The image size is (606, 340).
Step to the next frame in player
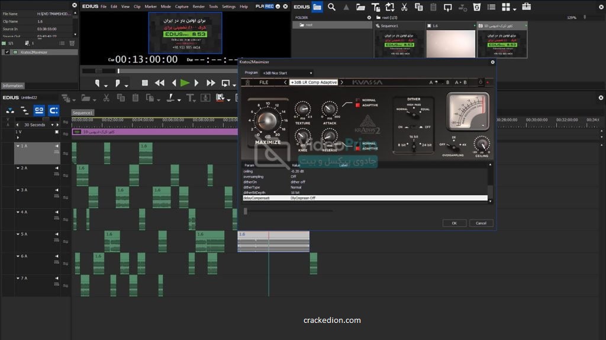point(196,83)
